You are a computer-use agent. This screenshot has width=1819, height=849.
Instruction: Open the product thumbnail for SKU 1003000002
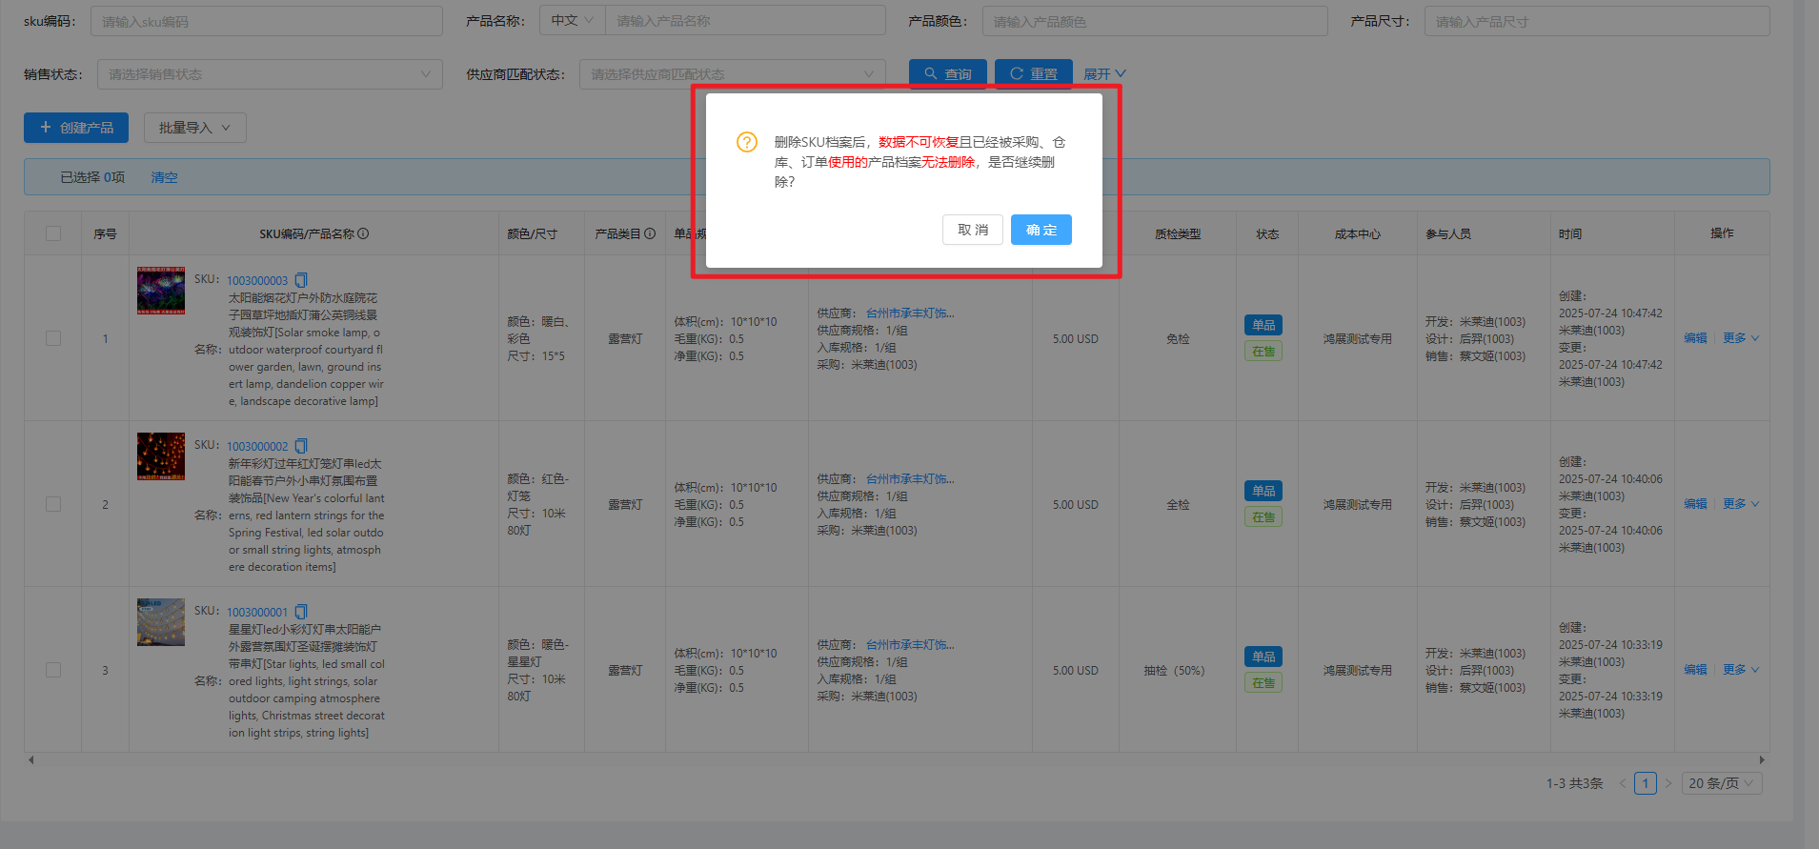click(x=161, y=456)
